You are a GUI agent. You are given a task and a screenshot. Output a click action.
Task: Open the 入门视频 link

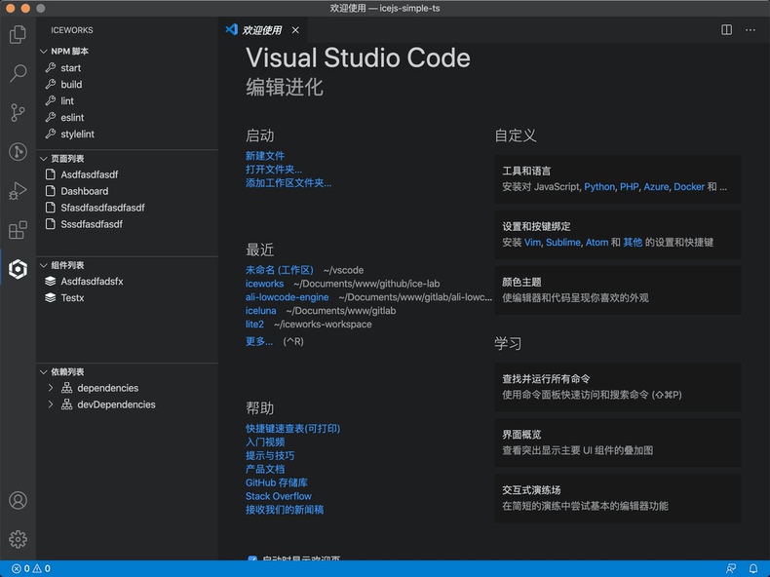265,442
